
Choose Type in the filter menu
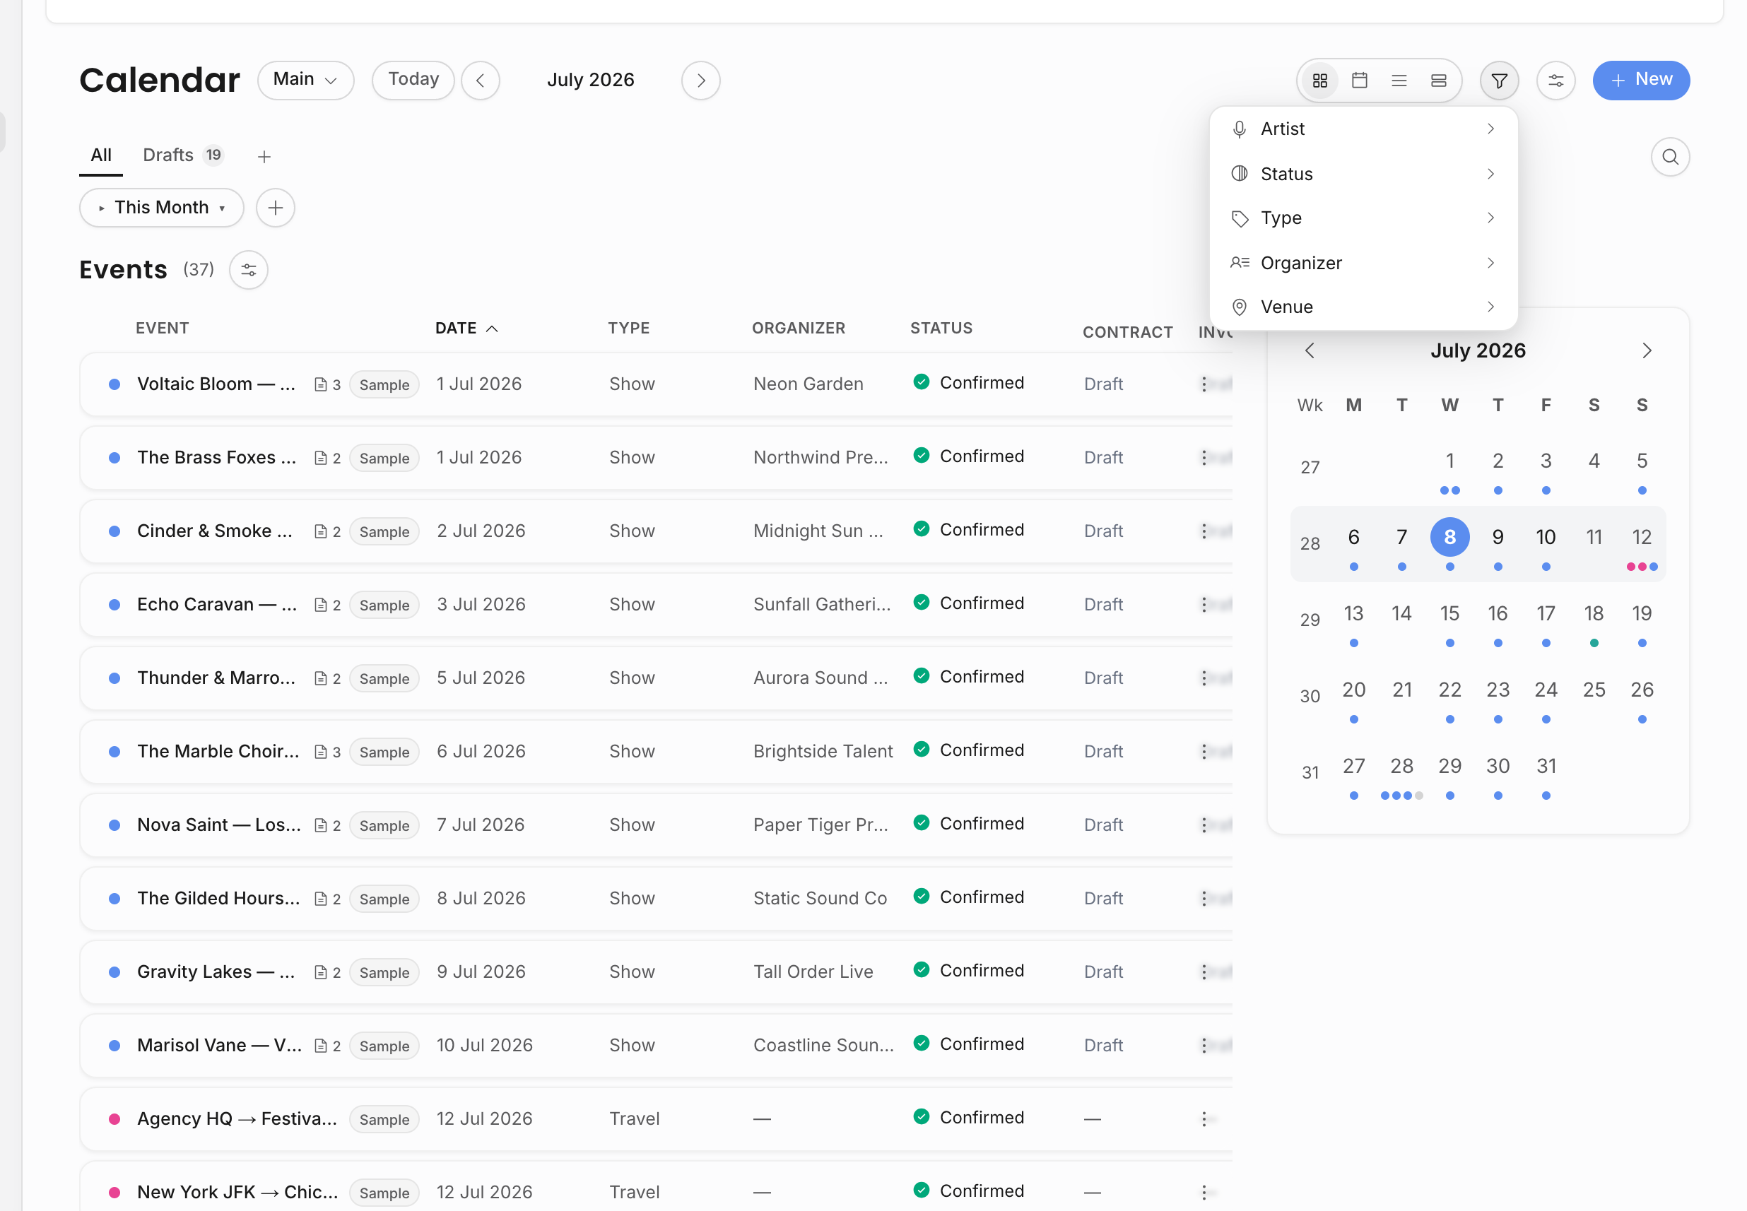(1363, 218)
